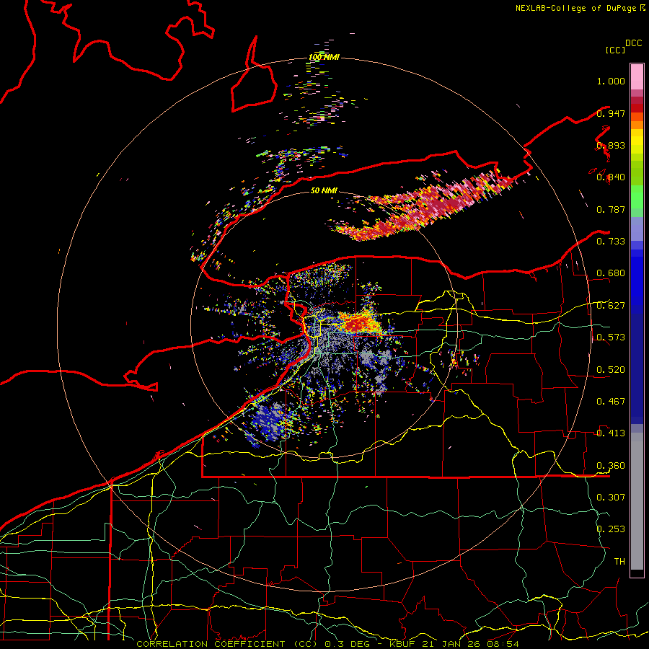Click the 0.360 scale value
Viewport: 649px width, 649px height.
[611, 466]
